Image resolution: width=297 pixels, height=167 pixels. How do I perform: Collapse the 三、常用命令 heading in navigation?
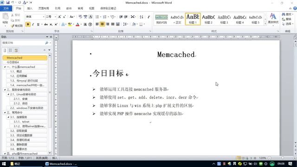(x=5, y=112)
